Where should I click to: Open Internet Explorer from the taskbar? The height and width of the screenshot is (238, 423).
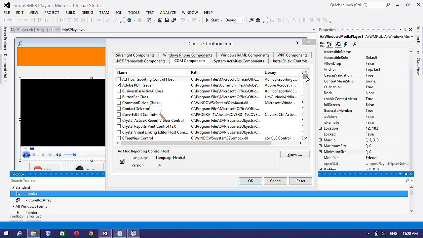(x=19, y=234)
